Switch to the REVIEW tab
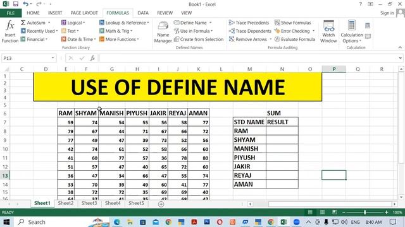Image resolution: width=405 pixels, height=227 pixels. (165, 13)
